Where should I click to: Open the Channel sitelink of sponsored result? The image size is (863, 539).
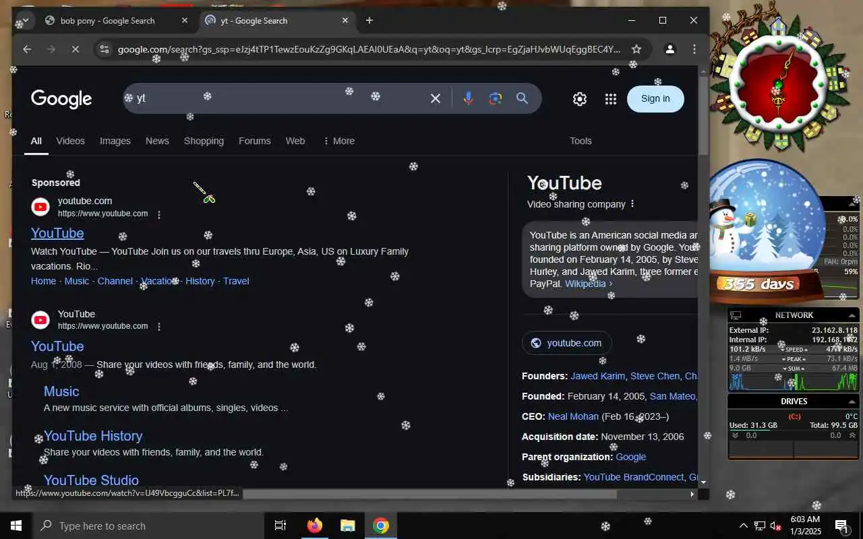pos(115,281)
